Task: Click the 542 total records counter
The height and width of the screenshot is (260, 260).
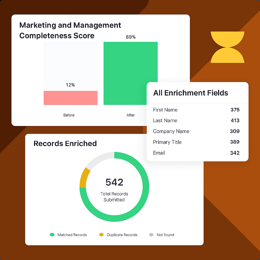Action: (114, 182)
